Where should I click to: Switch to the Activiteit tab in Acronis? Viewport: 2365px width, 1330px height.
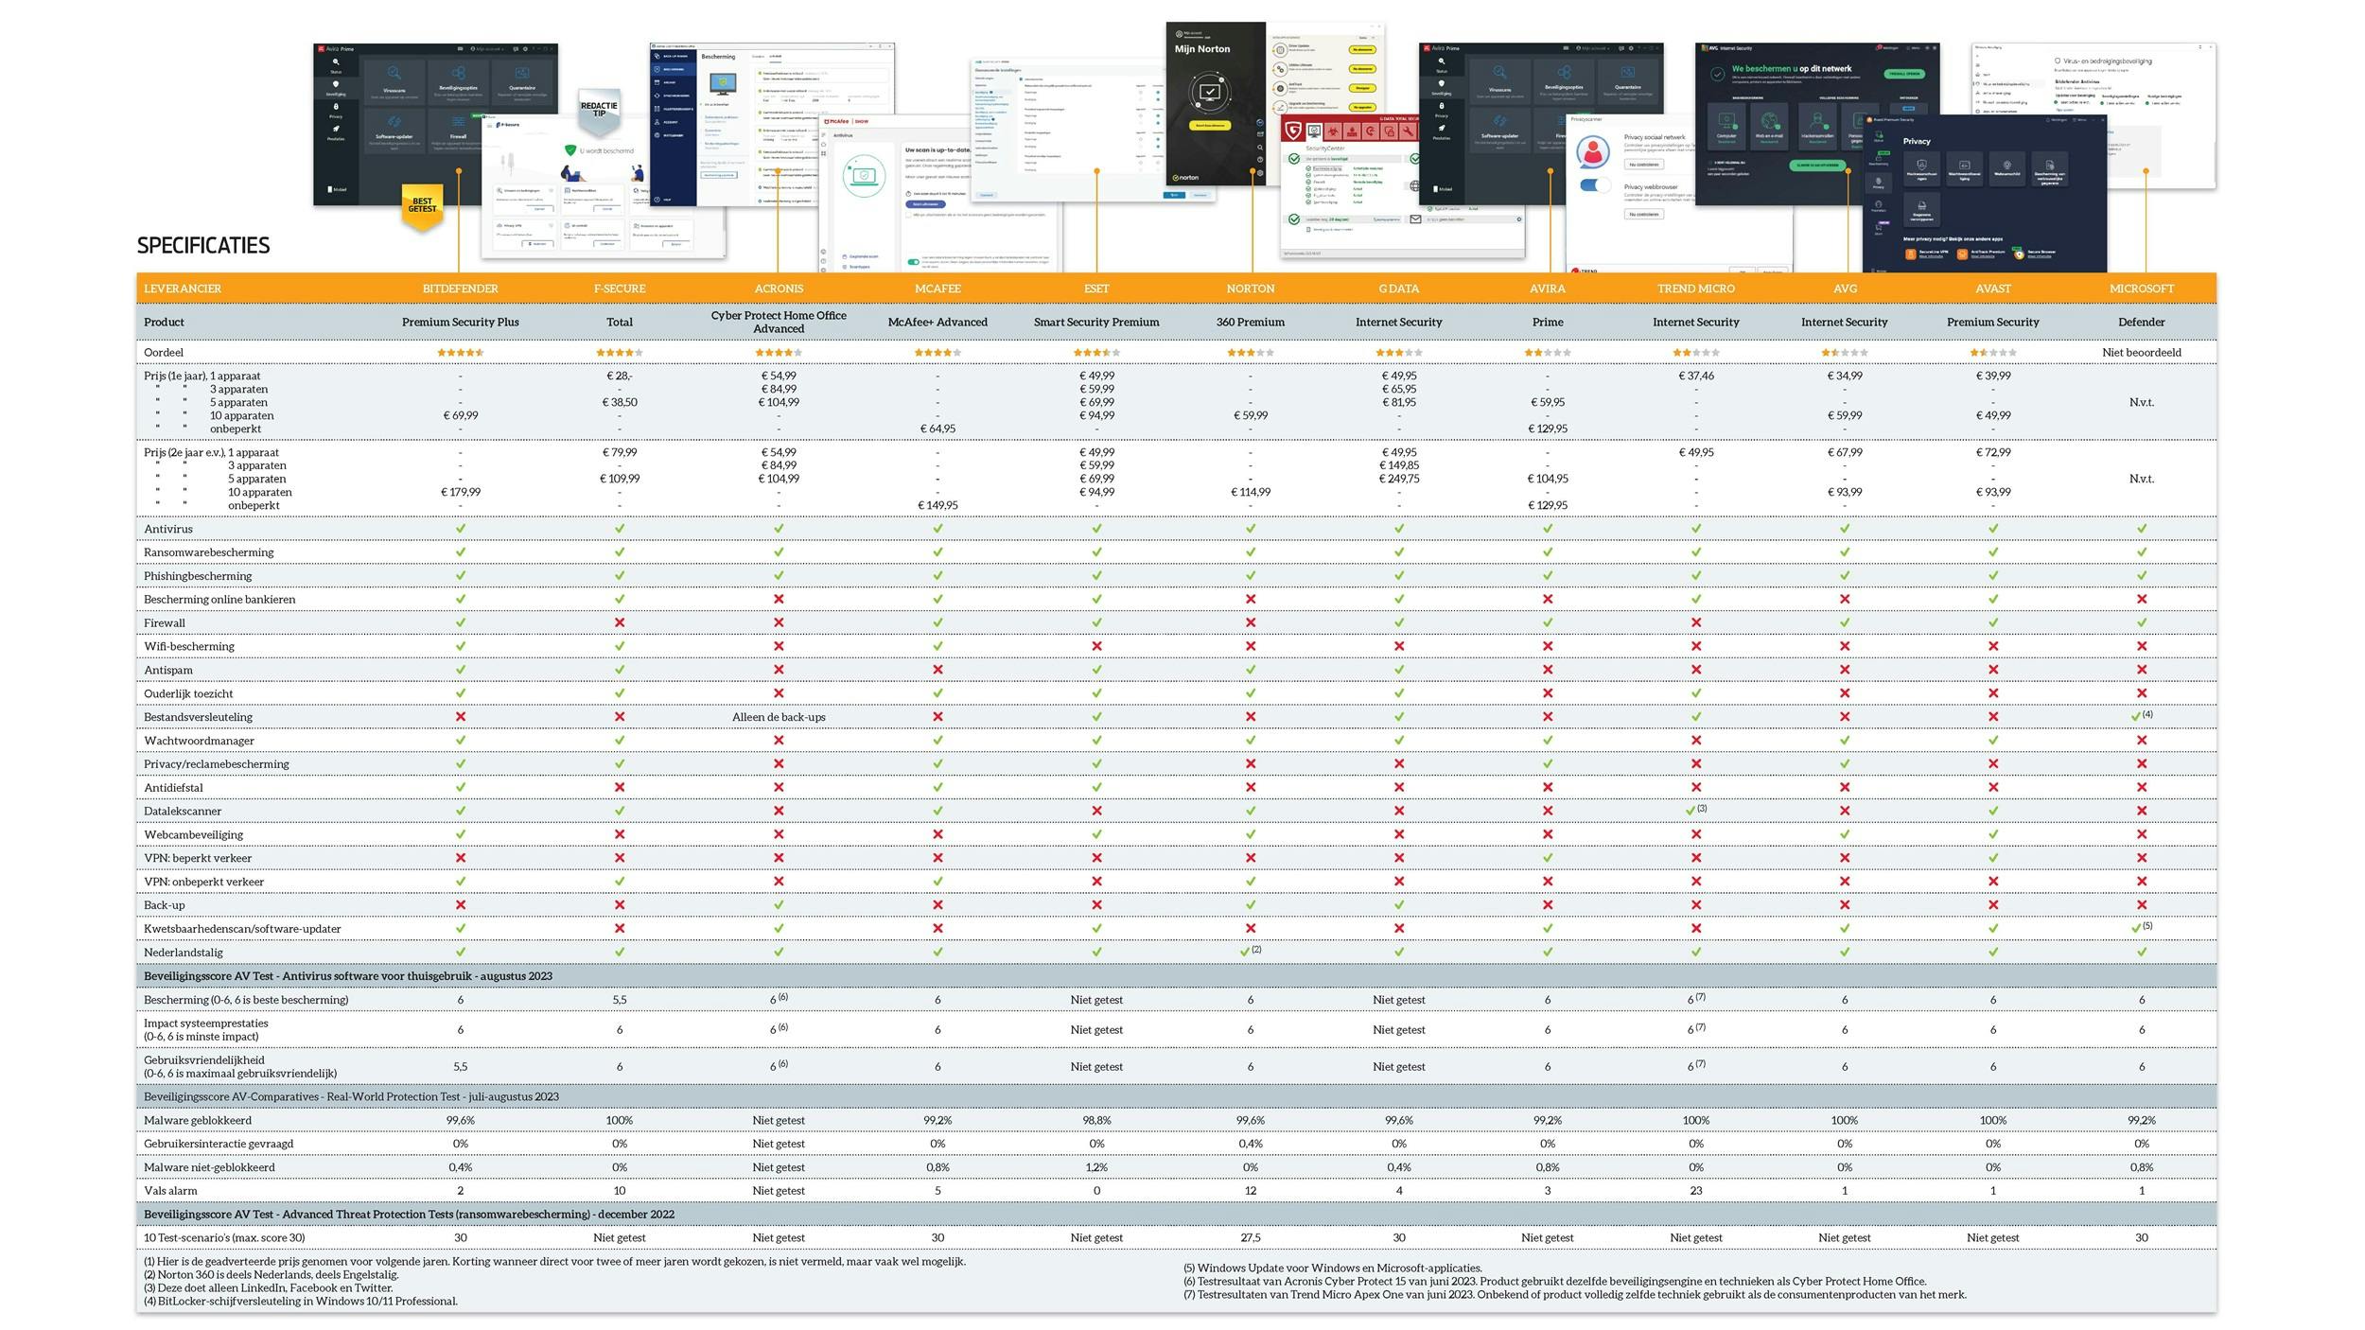pos(776,56)
